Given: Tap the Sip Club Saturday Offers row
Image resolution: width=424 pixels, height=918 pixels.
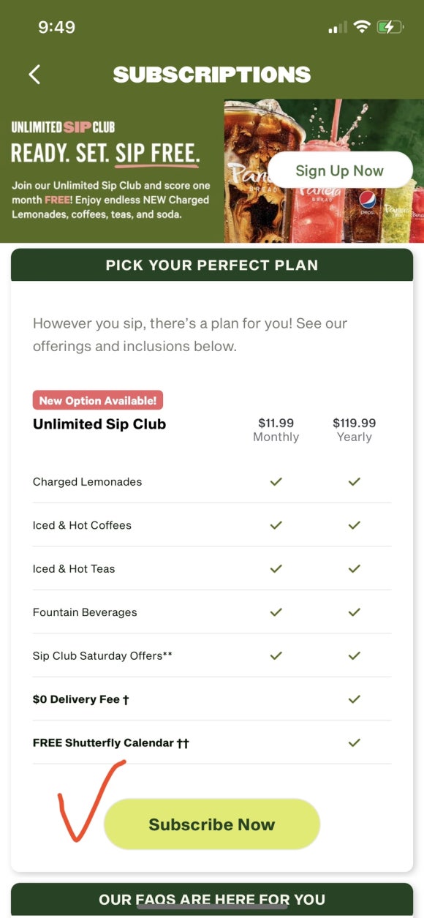Looking at the screenshot, I should point(212,655).
